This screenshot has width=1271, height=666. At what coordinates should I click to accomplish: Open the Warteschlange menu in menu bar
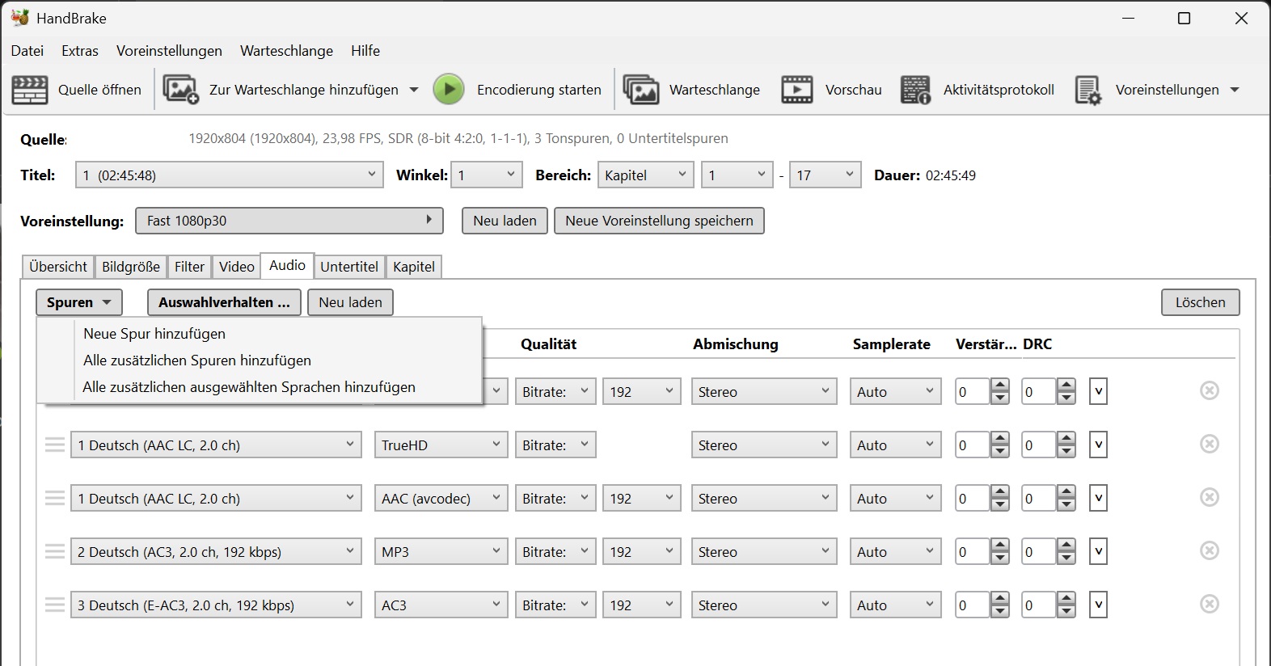point(286,50)
